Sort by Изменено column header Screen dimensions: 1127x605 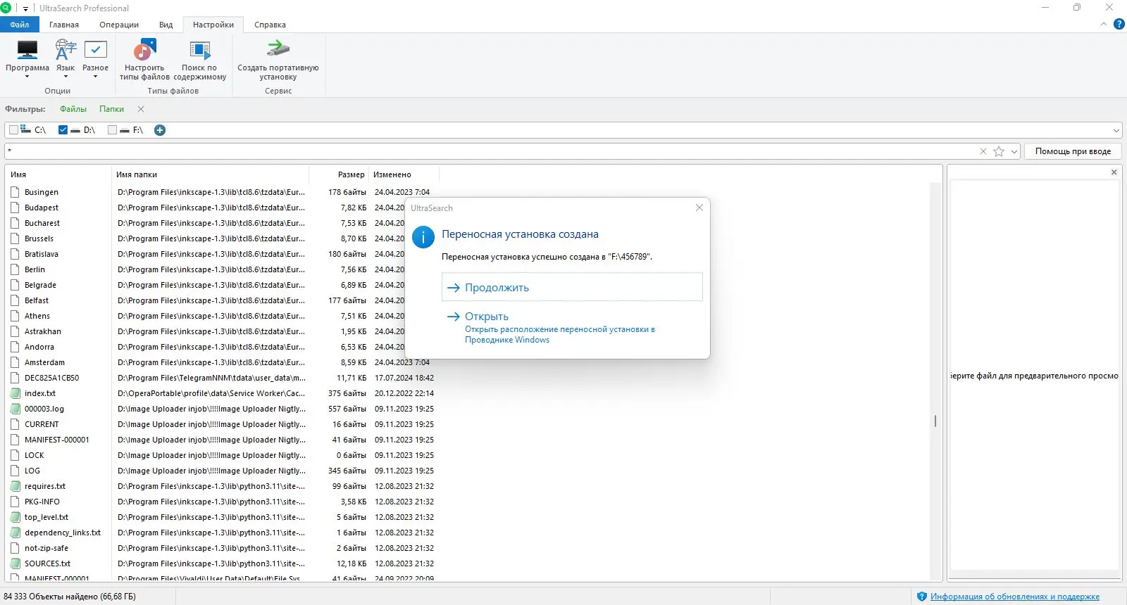(404, 174)
